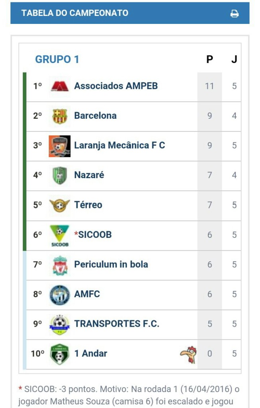Viewport: 260px width, 408px height.
Task: Click the printer icon in header
Action: 235,14
